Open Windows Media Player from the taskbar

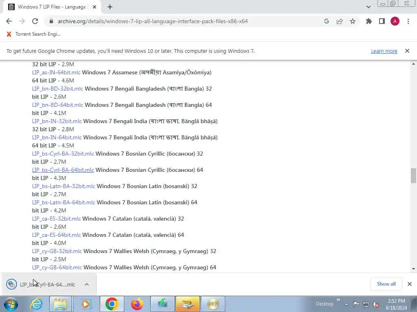click(x=86, y=304)
